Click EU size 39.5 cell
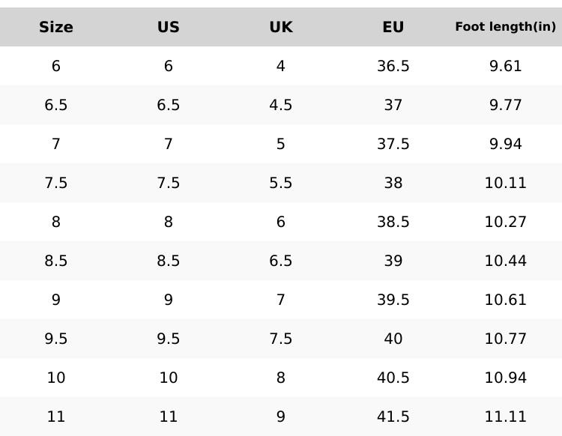 click(393, 300)
